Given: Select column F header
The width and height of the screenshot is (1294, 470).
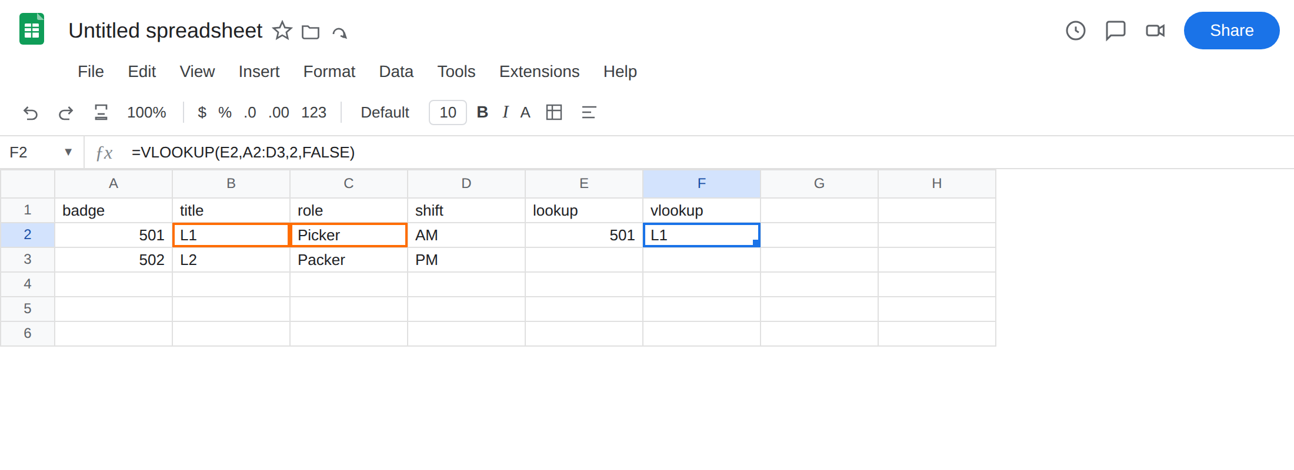Looking at the screenshot, I should (702, 183).
